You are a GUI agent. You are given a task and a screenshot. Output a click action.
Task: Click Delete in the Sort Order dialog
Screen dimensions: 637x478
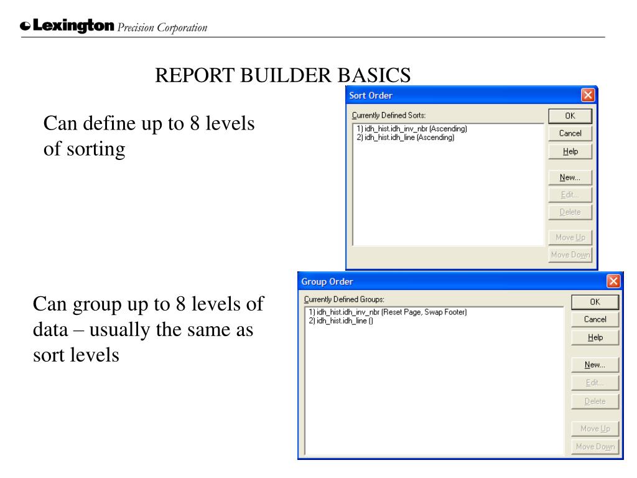(570, 212)
